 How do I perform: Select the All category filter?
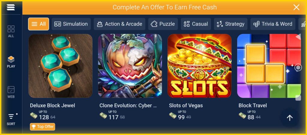point(39,24)
